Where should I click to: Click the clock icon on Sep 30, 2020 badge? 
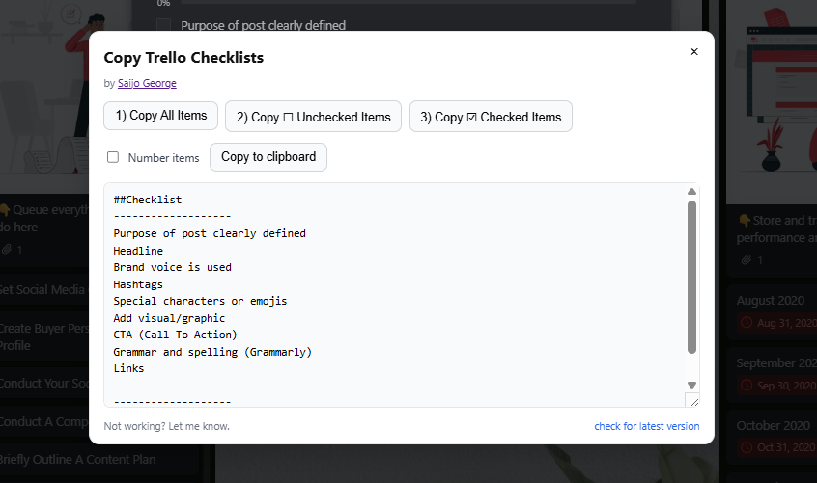click(747, 385)
